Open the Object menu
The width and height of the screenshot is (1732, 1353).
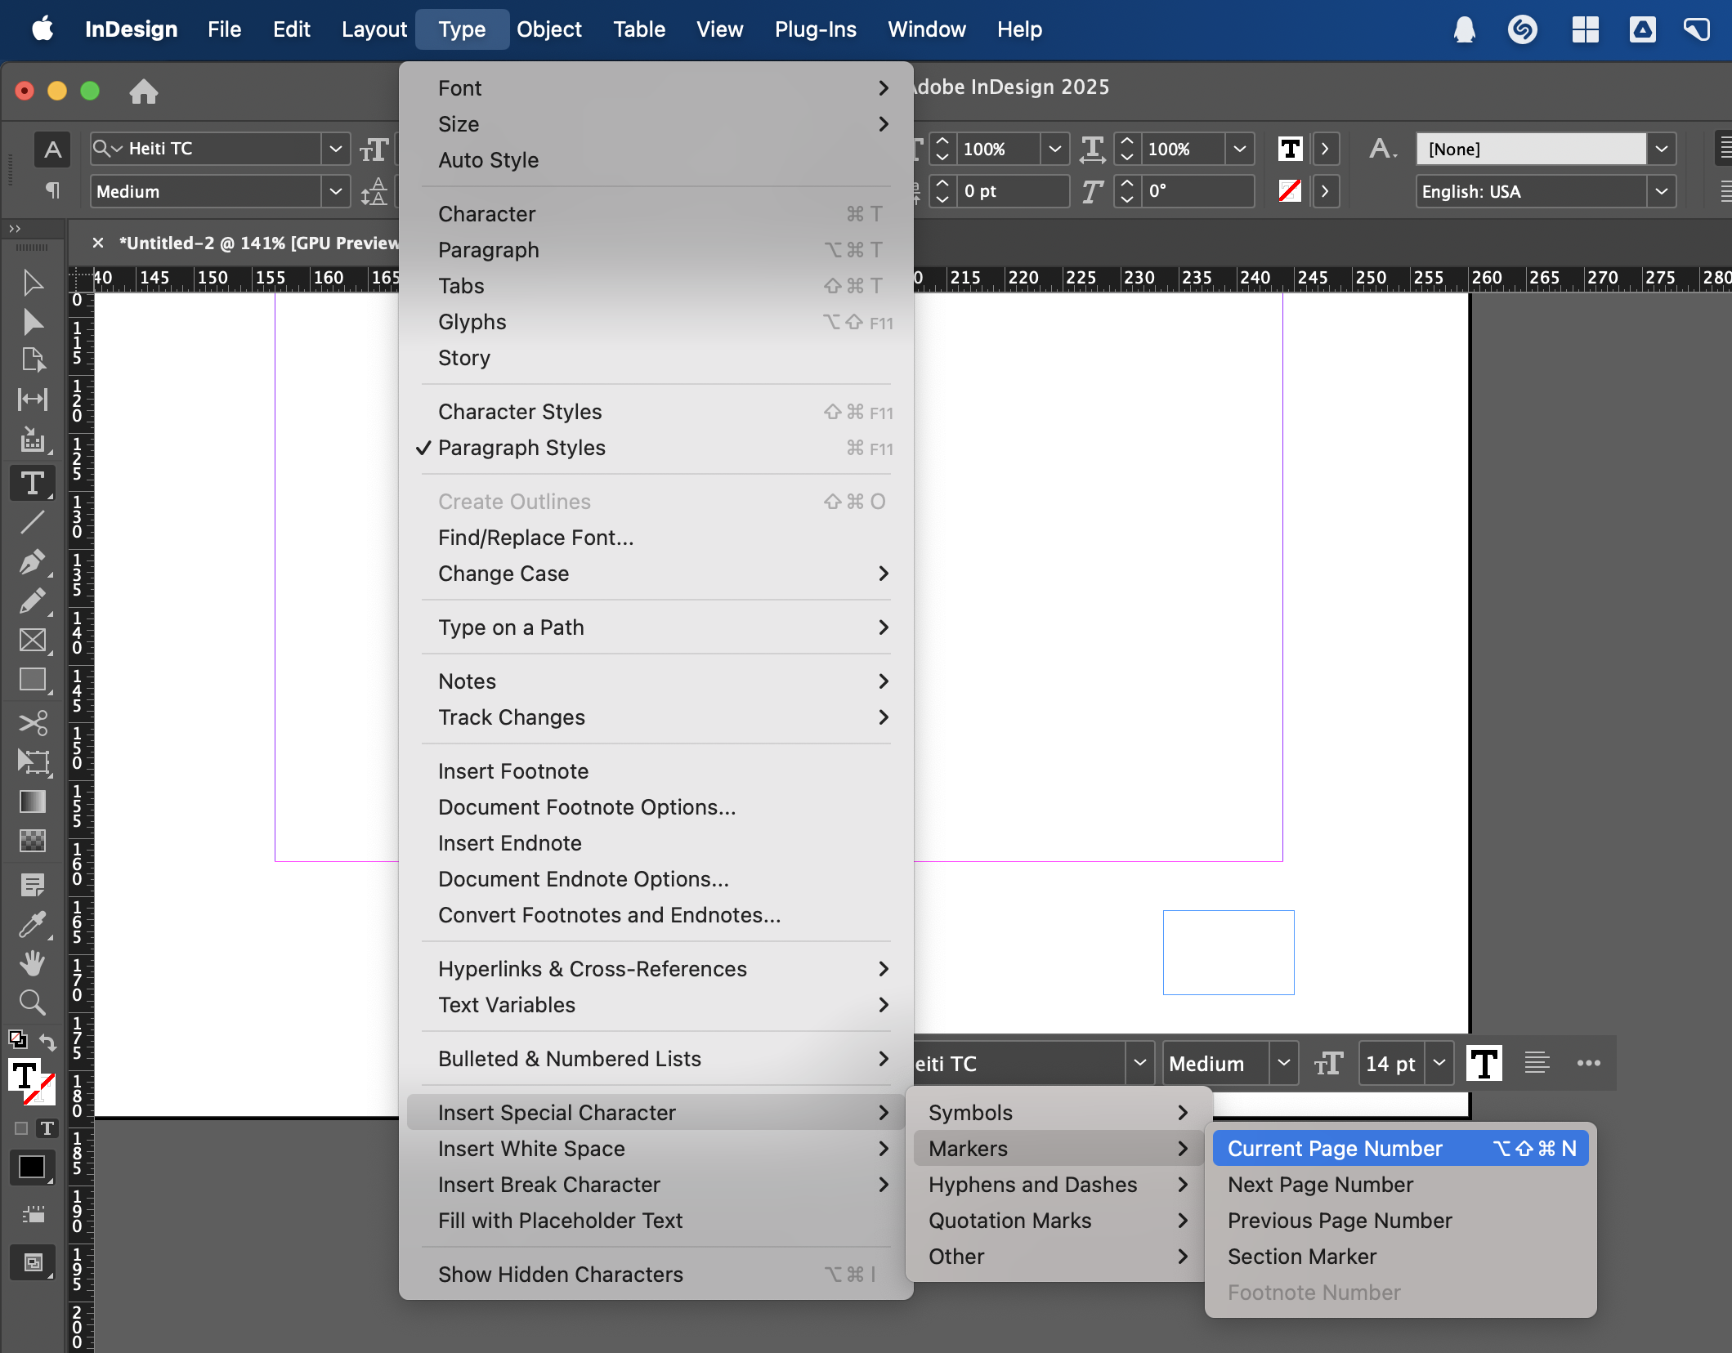[x=548, y=29]
